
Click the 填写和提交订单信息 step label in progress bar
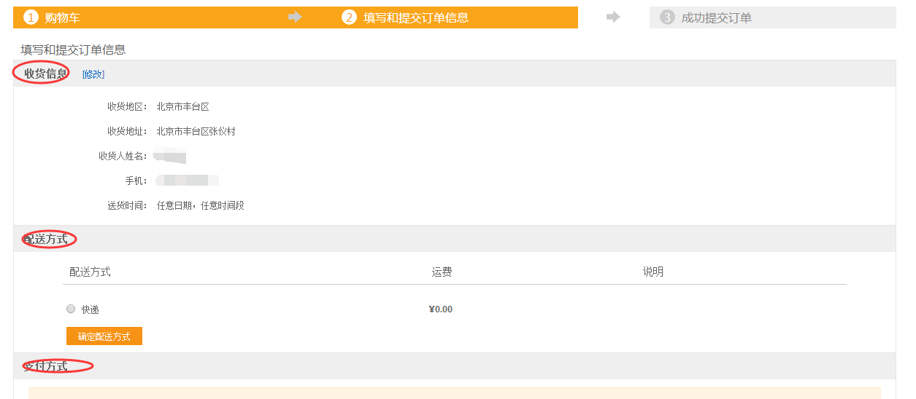tap(415, 18)
